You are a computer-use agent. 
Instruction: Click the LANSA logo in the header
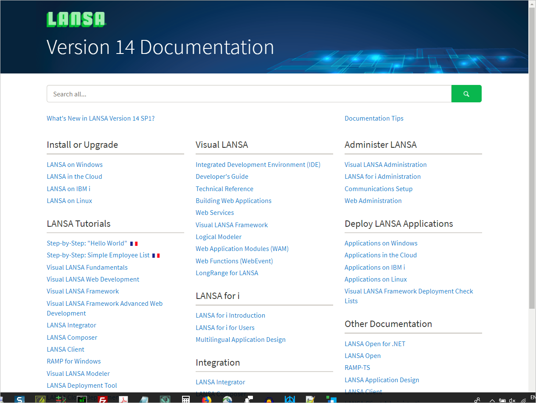pyautogui.click(x=76, y=20)
